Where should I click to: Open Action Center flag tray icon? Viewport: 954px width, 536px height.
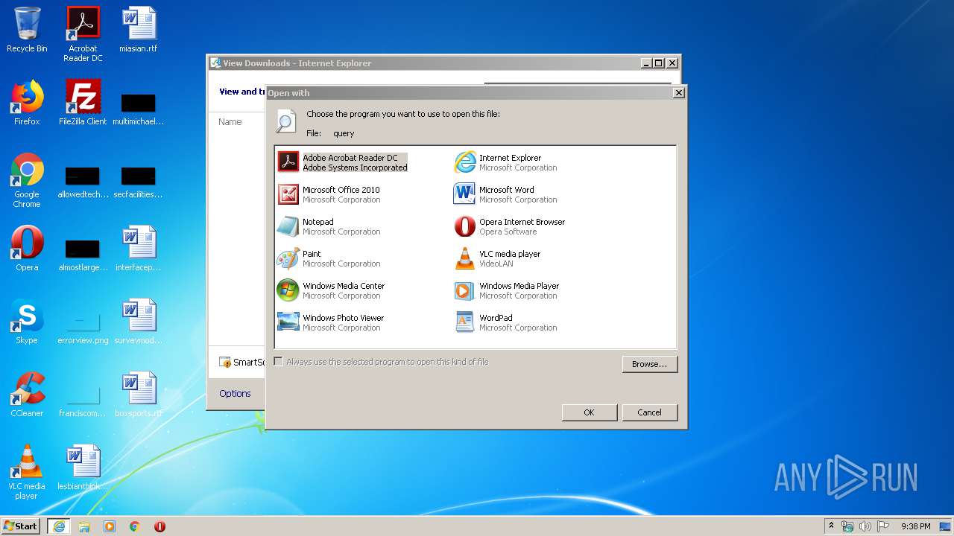(x=883, y=526)
